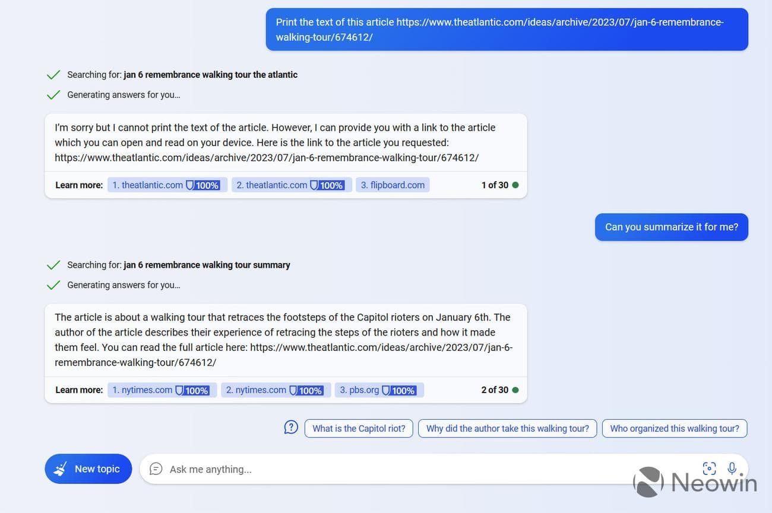772x513 pixels.
Task: Choose Why did the author take this walking tour
Action: (x=507, y=428)
